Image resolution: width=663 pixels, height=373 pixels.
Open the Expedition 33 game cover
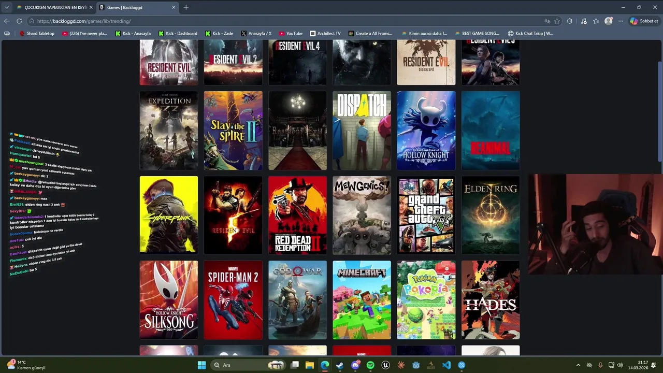(168, 131)
